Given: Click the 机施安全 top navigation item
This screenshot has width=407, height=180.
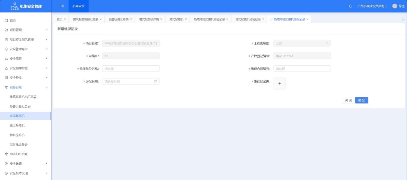Looking at the screenshot, I should point(78,6).
